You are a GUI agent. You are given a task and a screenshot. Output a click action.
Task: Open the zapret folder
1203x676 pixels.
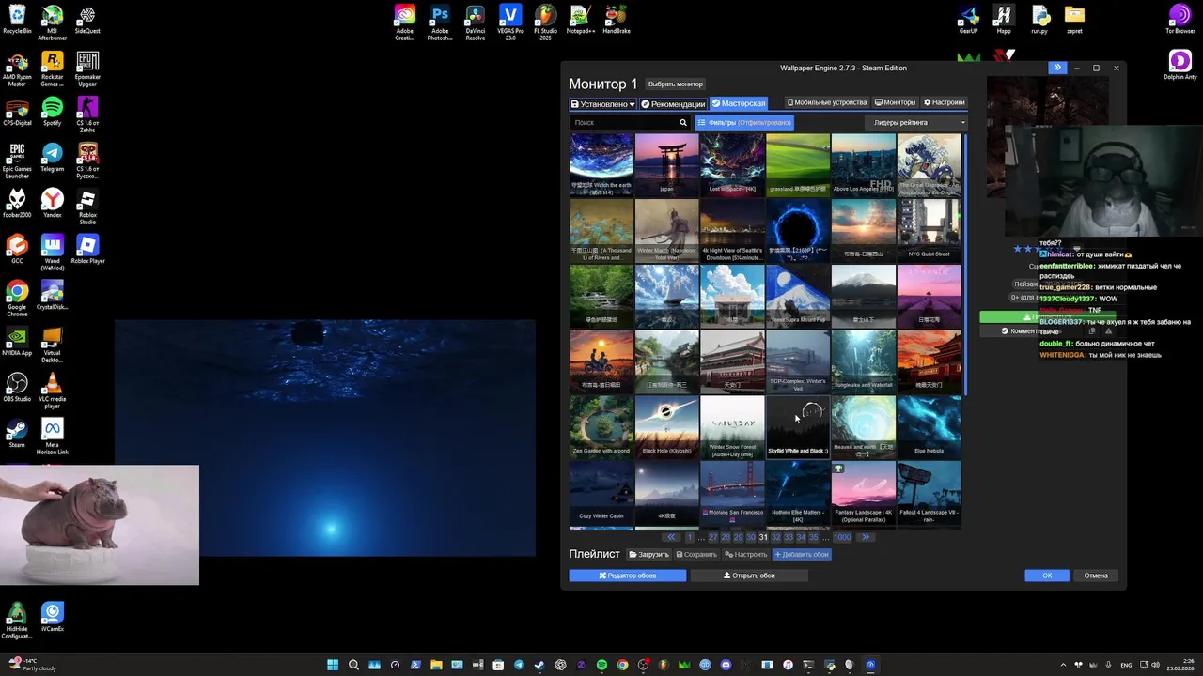point(1074,19)
